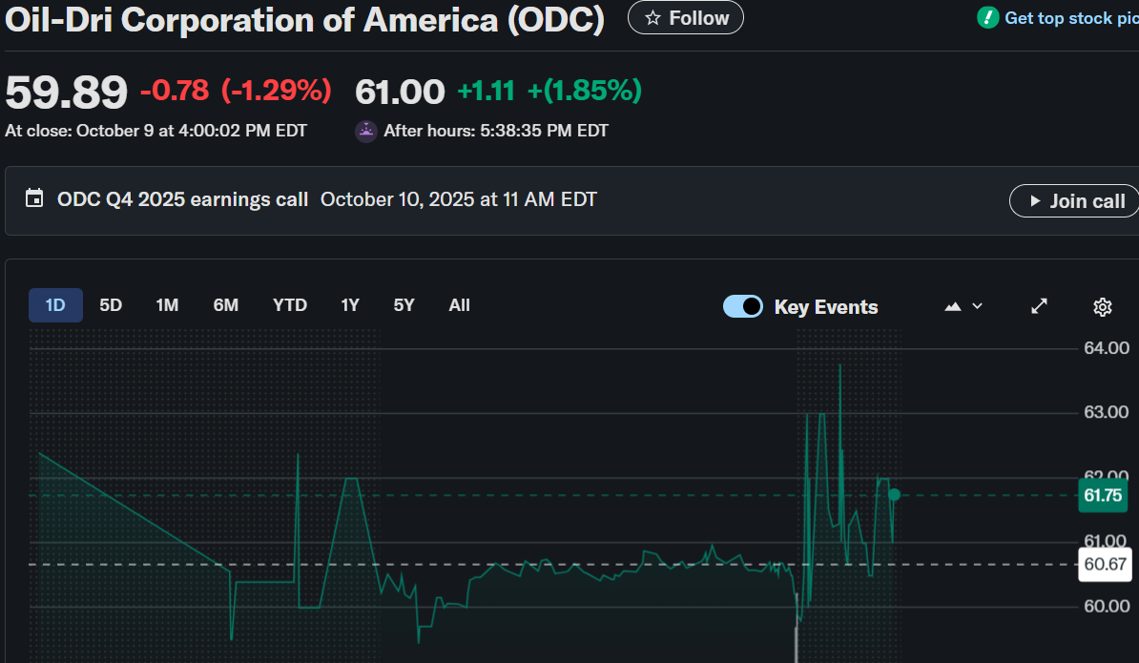Click the 60.67 previous close label

(x=1106, y=565)
